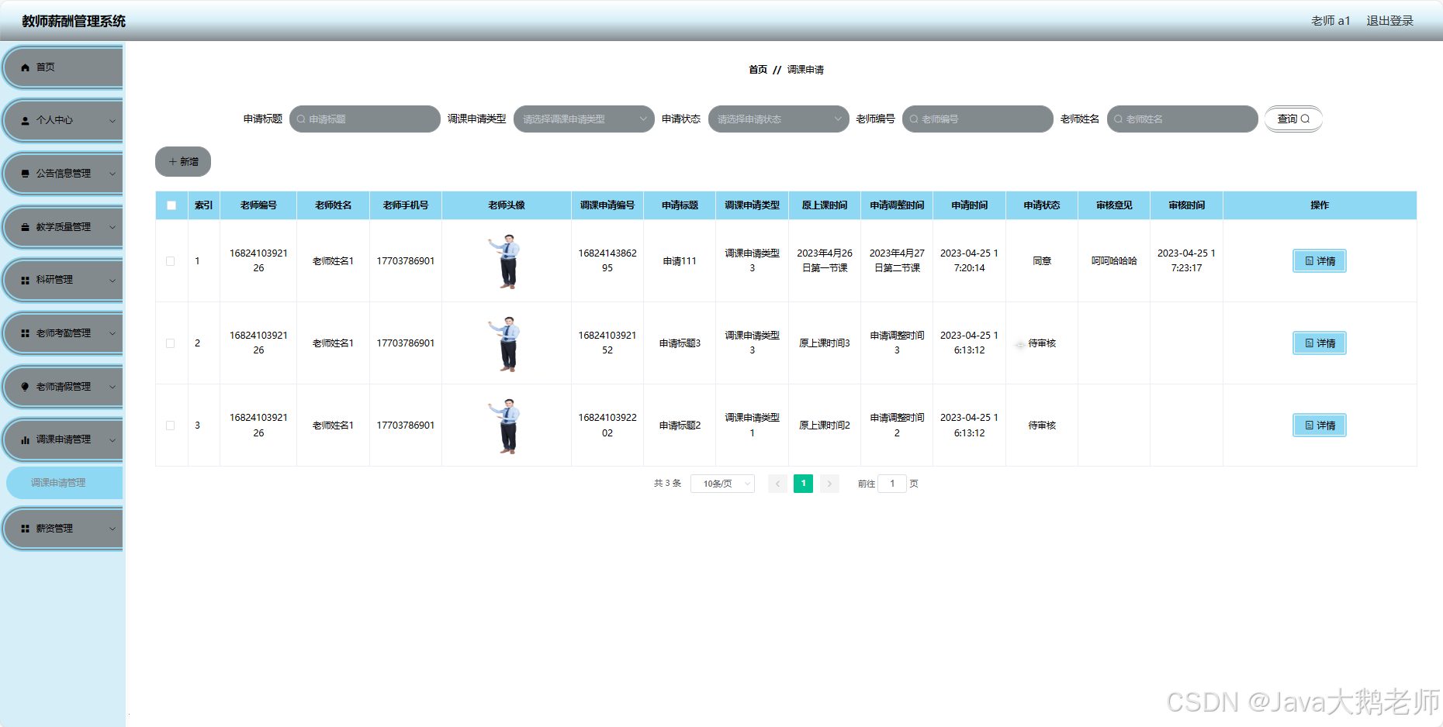Click the icon beside 公告信息管理
Viewport: 1443px width, 727px height.
pyautogui.click(x=25, y=174)
